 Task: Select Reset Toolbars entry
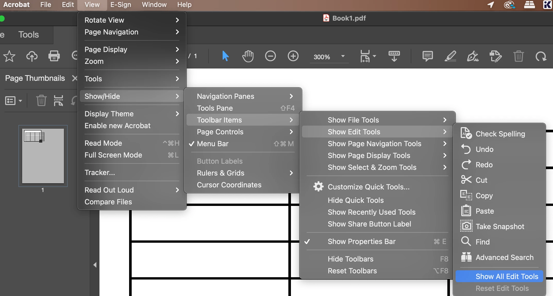point(352,271)
